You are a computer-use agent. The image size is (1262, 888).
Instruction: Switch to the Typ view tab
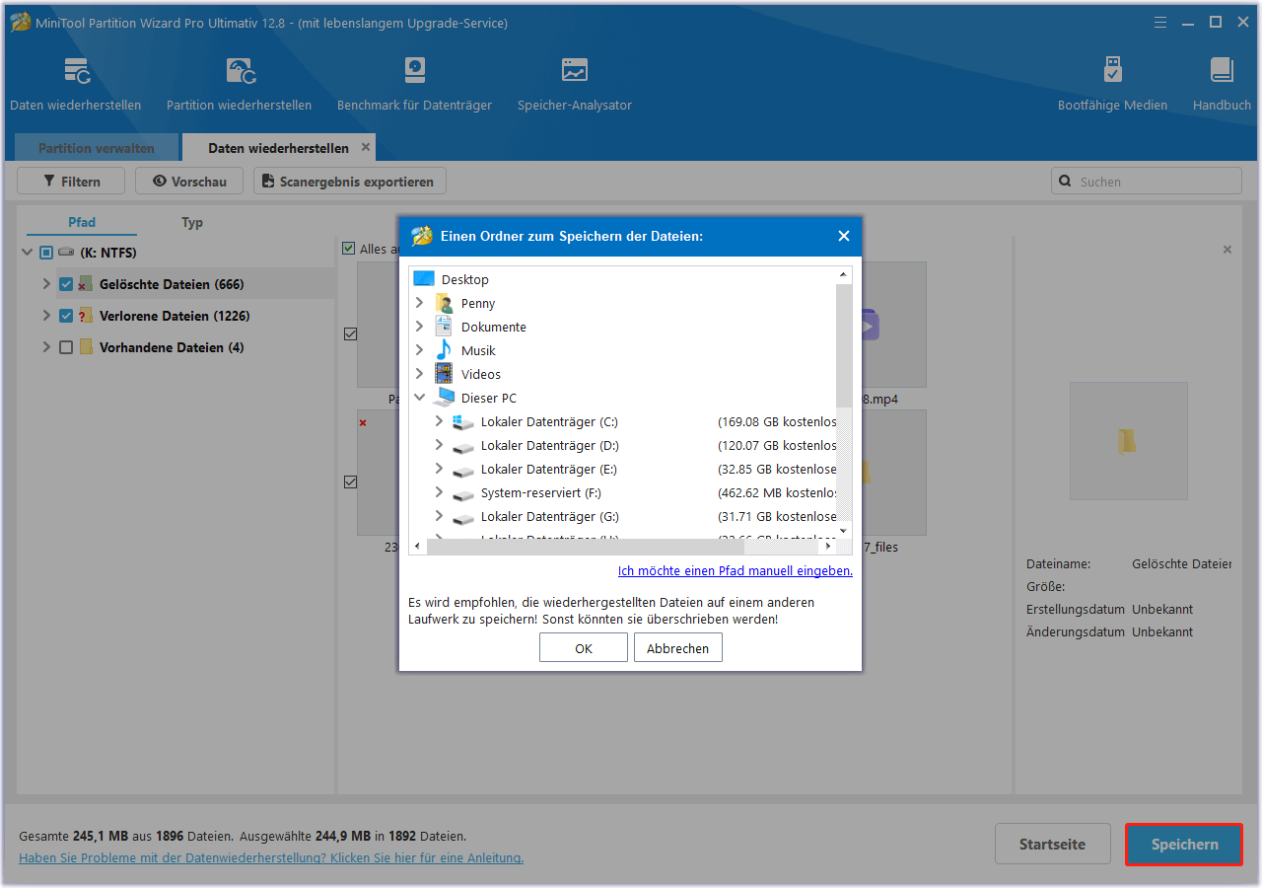click(x=192, y=222)
